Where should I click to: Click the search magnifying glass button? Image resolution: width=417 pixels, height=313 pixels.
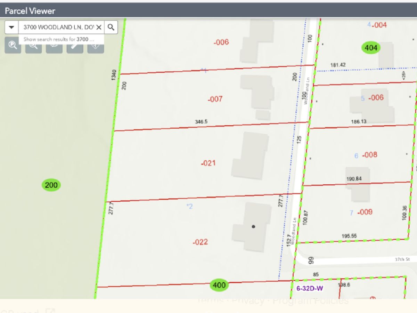click(111, 27)
